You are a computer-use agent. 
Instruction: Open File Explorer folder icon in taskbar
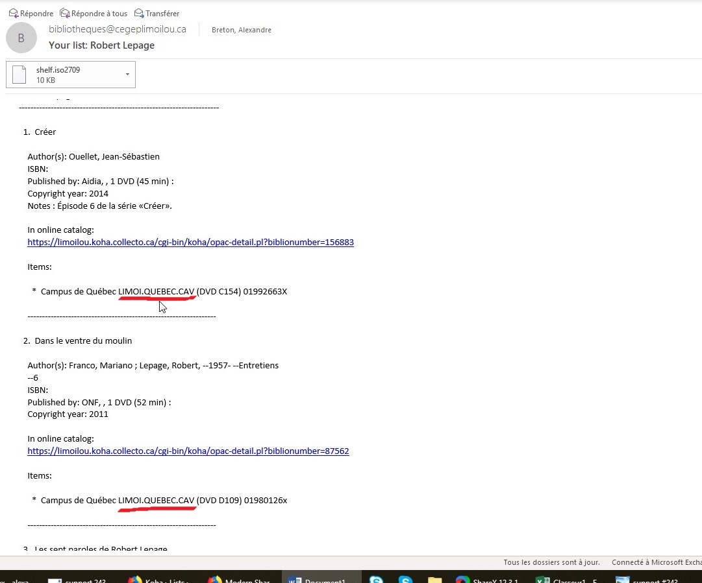click(434, 578)
